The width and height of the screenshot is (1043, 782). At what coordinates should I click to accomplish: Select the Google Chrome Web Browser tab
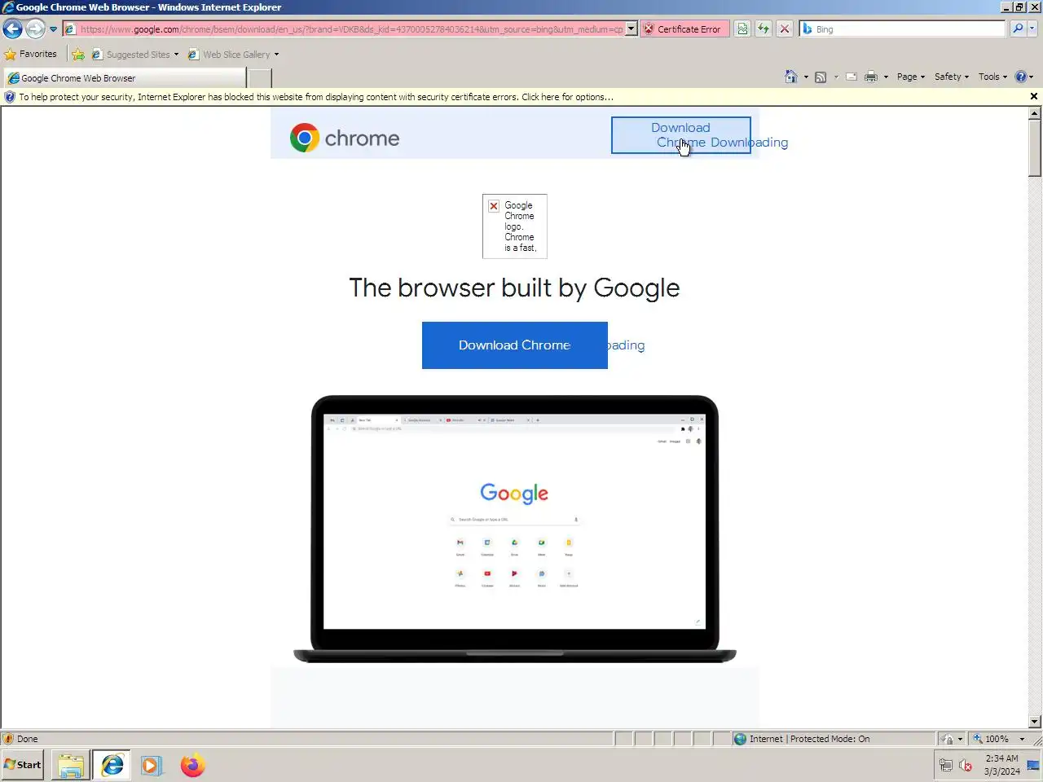tap(124, 78)
